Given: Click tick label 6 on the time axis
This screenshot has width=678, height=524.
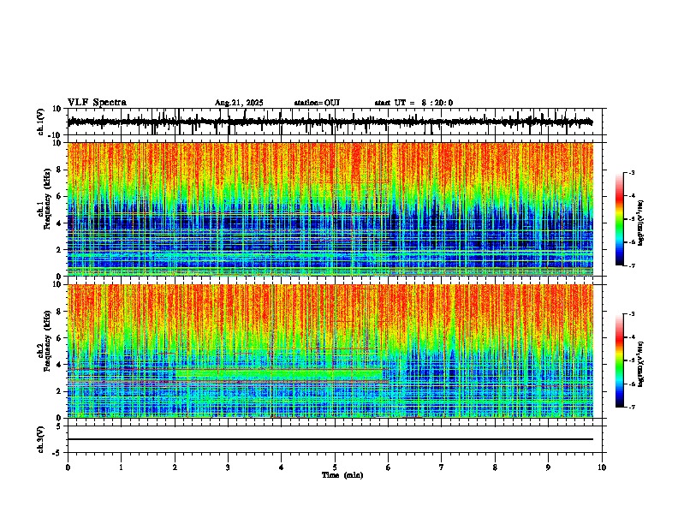Looking at the screenshot, I should 389,467.
